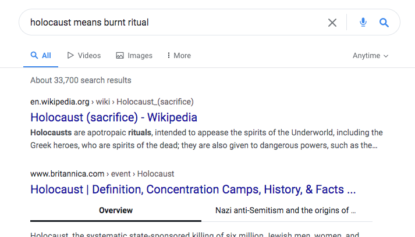Start voice search with the microphone icon
The width and height of the screenshot is (415, 237).
pos(363,23)
